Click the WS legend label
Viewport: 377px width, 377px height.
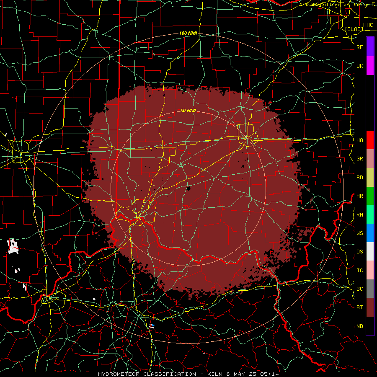point(359,233)
